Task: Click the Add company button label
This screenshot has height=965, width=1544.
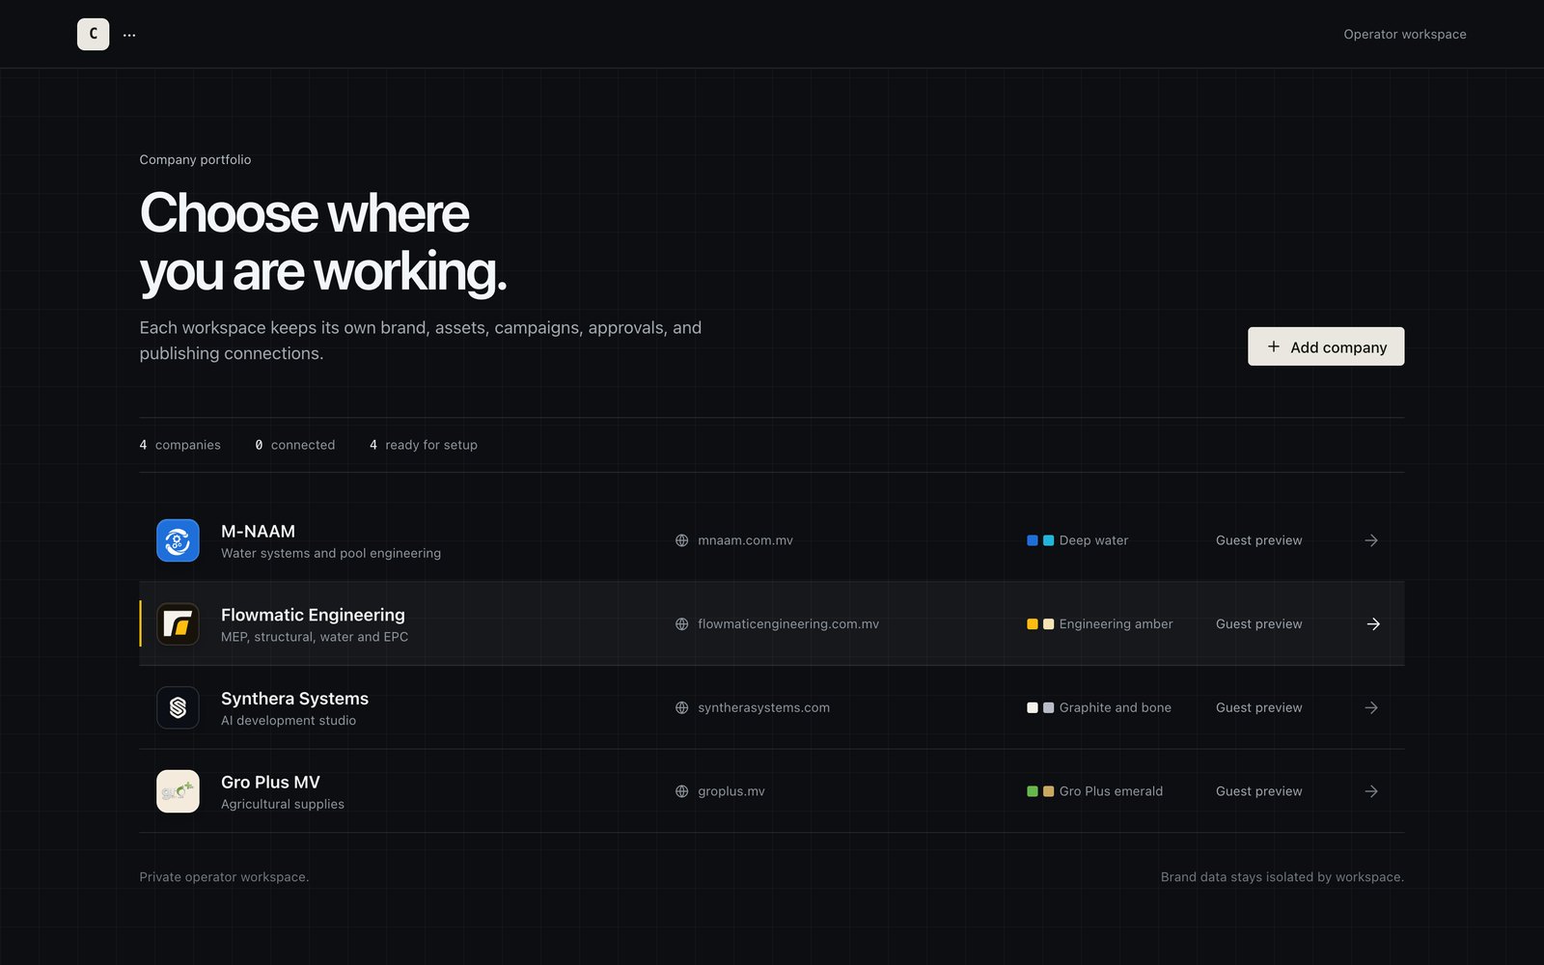Action: point(1338,347)
